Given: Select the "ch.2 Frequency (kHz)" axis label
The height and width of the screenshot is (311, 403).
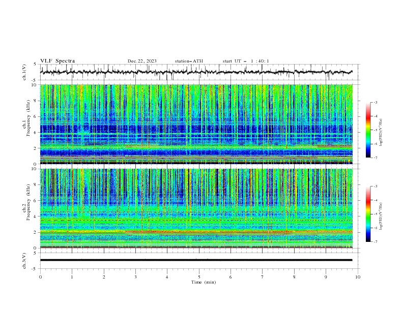Looking at the screenshot, I should pos(26,202).
